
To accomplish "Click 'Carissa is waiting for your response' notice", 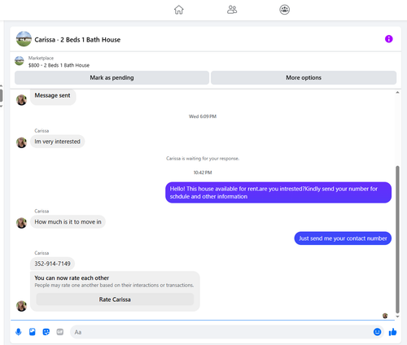I will [203, 159].
